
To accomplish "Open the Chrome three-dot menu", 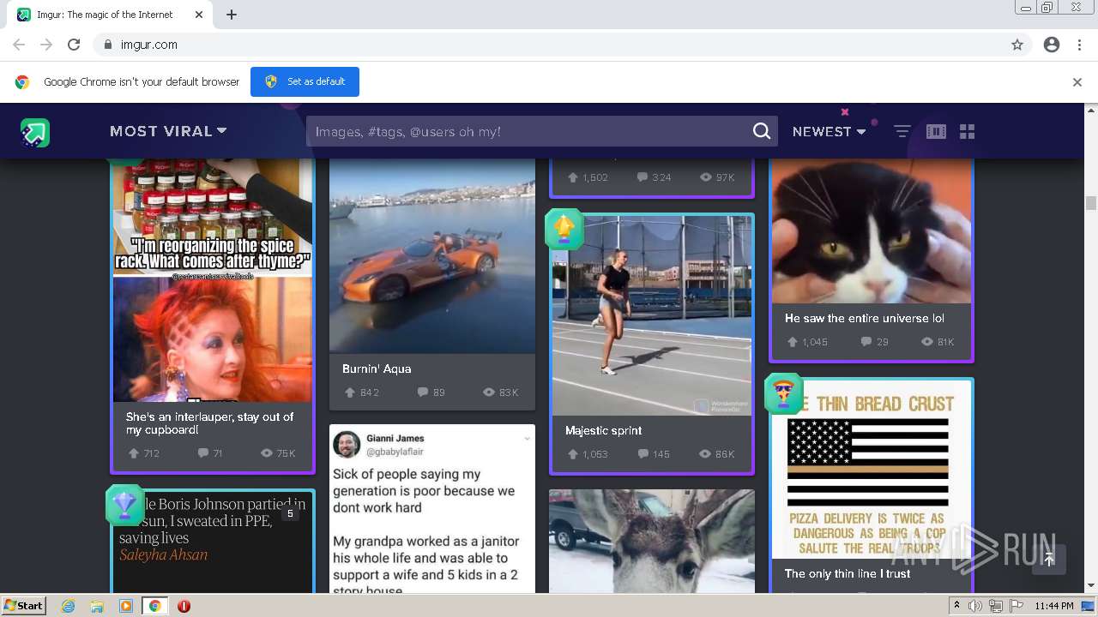I will click(1079, 45).
